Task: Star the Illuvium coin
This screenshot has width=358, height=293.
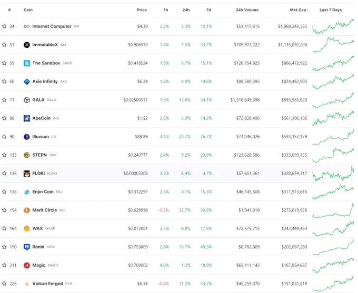Action: click(x=4, y=136)
